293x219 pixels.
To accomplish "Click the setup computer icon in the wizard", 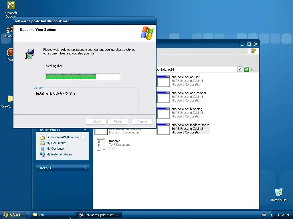I will [x=29, y=54].
